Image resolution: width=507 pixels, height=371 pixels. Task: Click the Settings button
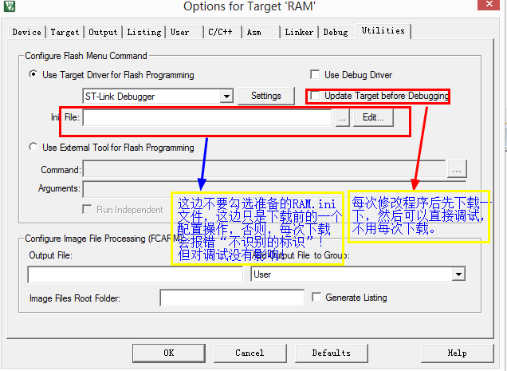coord(266,96)
